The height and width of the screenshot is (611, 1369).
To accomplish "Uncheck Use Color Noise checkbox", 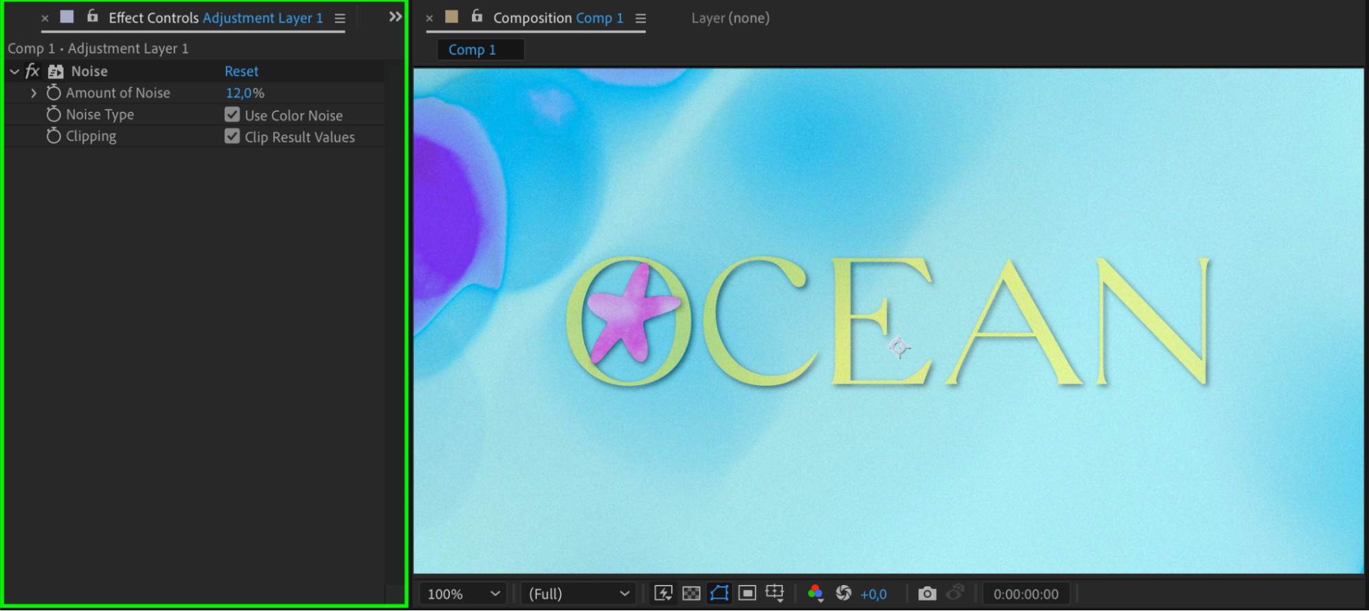I will (232, 115).
